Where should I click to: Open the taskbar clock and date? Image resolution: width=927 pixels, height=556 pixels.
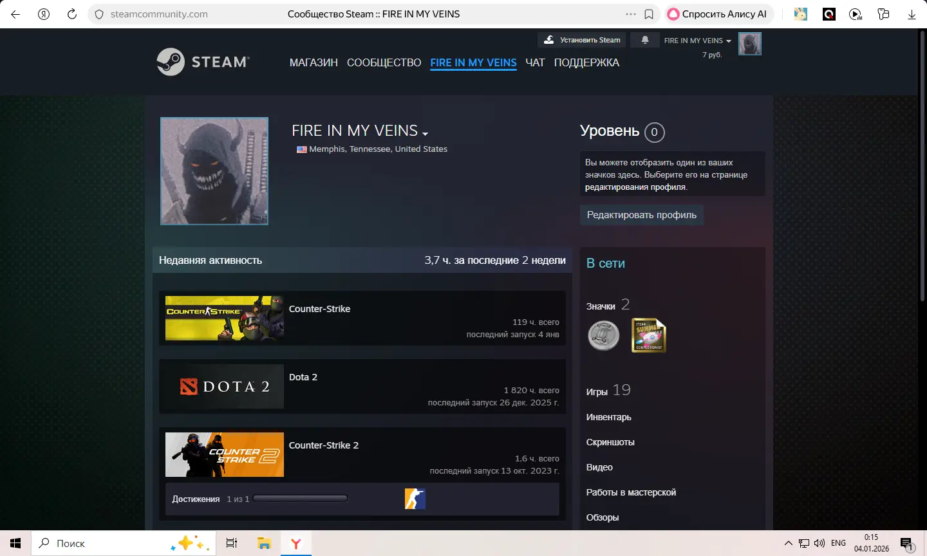point(871,543)
